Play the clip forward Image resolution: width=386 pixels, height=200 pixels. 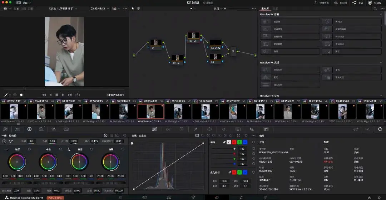click(x=63, y=95)
